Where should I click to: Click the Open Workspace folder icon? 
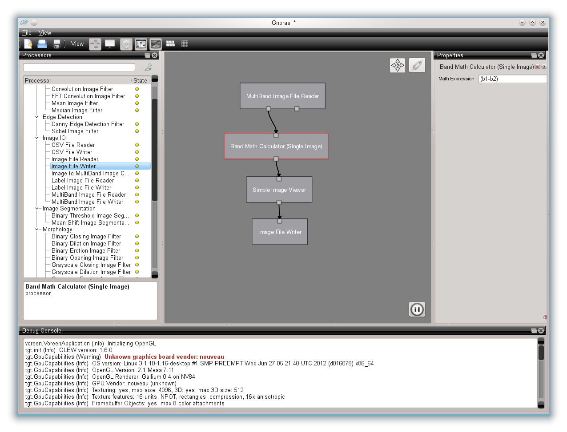coord(42,44)
